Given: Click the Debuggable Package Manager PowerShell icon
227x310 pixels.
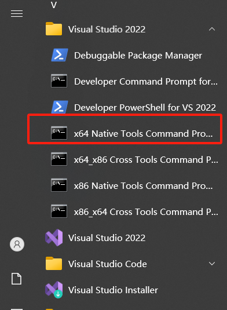Looking at the screenshot, I should pos(60,55).
